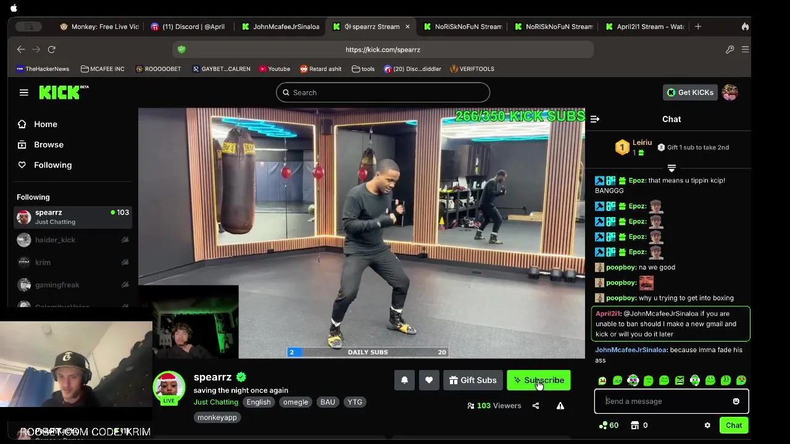The width and height of the screenshot is (790, 444).
Task: Click the live stream video player
Action: [x=362, y=233]
